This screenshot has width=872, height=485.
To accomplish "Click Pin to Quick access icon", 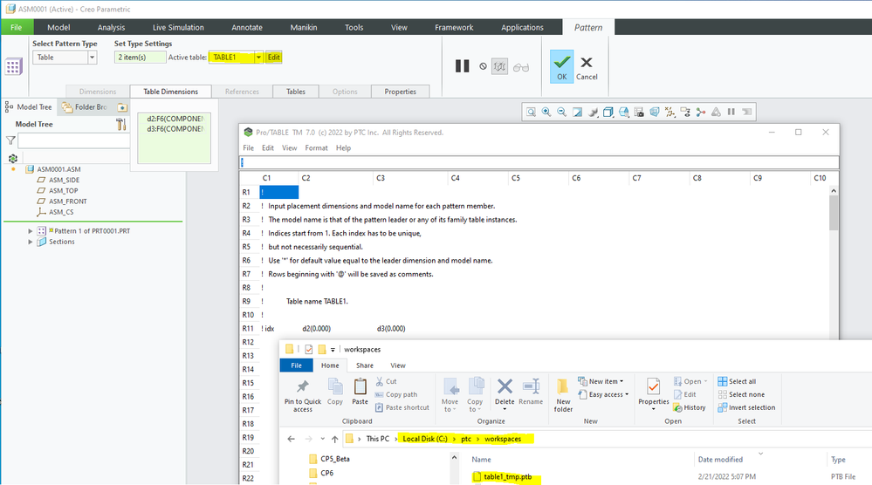I will point(303,393).
